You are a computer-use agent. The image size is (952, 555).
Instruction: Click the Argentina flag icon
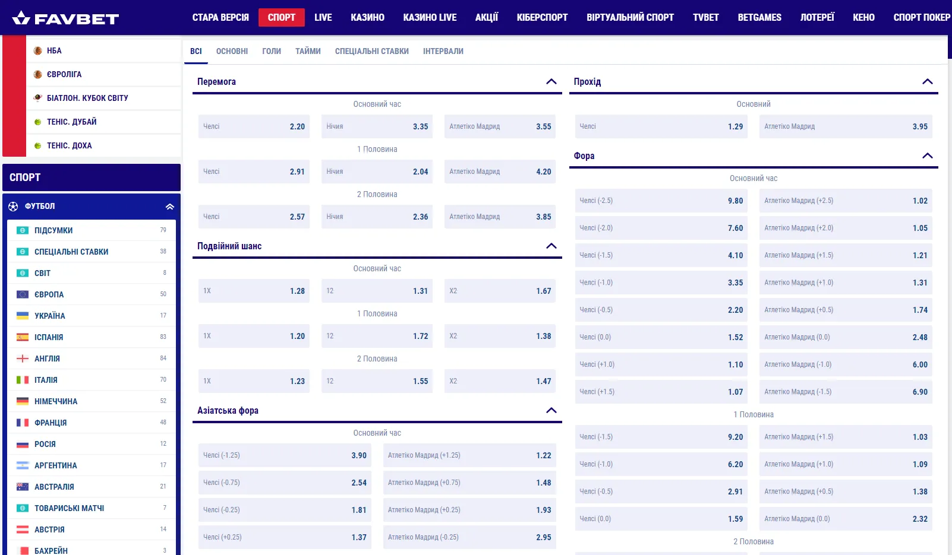pyautogui.click(x=23, y=465)
